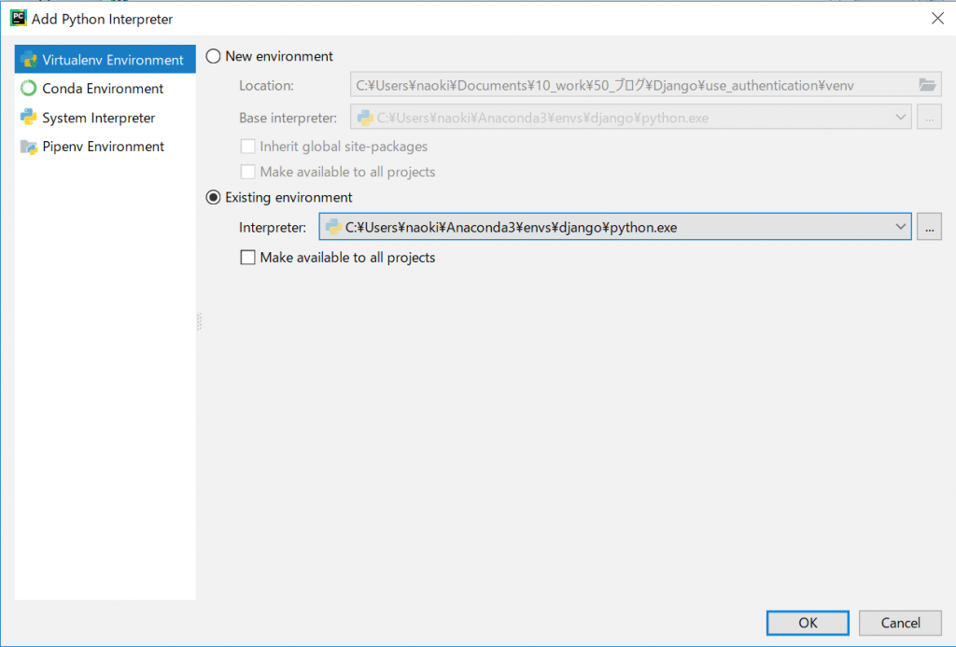Click the Conda Environment circle icon
The image size is (956, 647).
point(28,89)
